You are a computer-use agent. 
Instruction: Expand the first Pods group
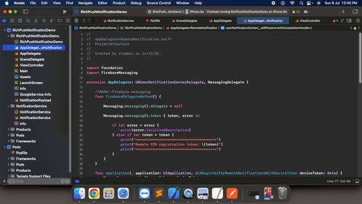point(8,135)
